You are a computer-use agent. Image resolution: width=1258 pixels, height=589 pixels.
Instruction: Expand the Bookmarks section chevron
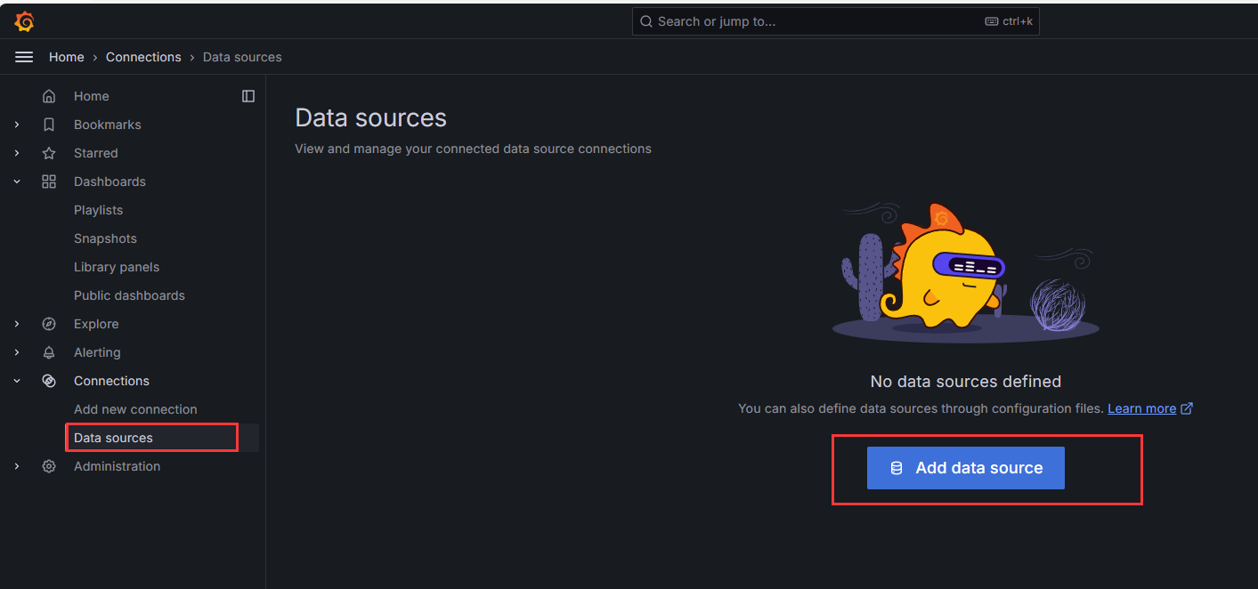[x=17, y=125]
